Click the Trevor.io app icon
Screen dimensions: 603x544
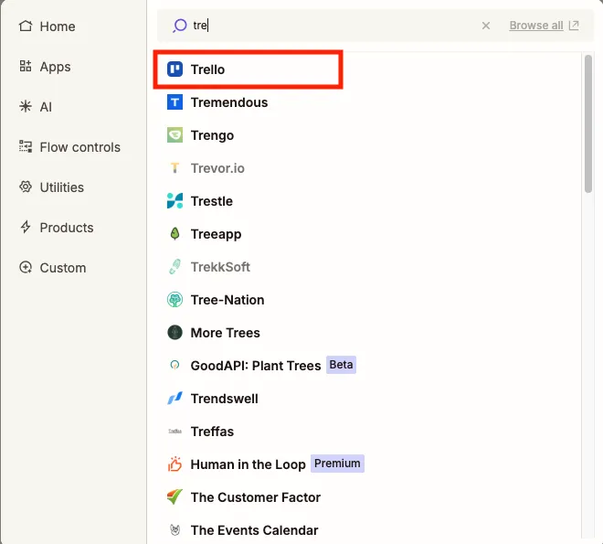pyautogui.click(x=175, y=168)
